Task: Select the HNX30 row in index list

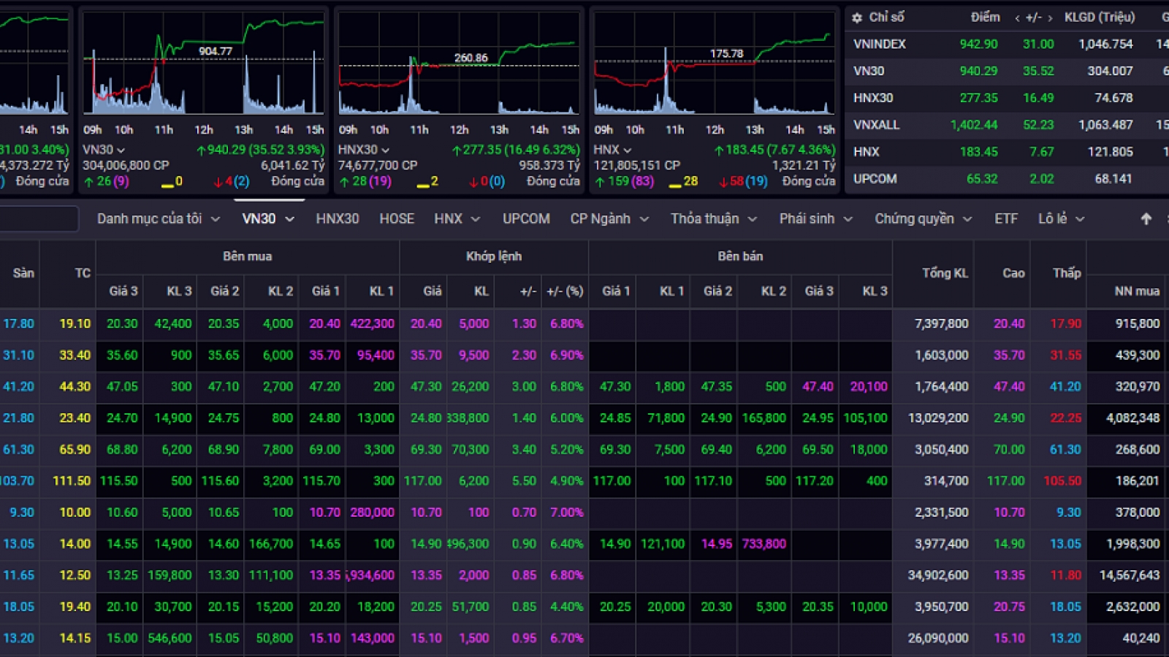Action: point(1008,99)
